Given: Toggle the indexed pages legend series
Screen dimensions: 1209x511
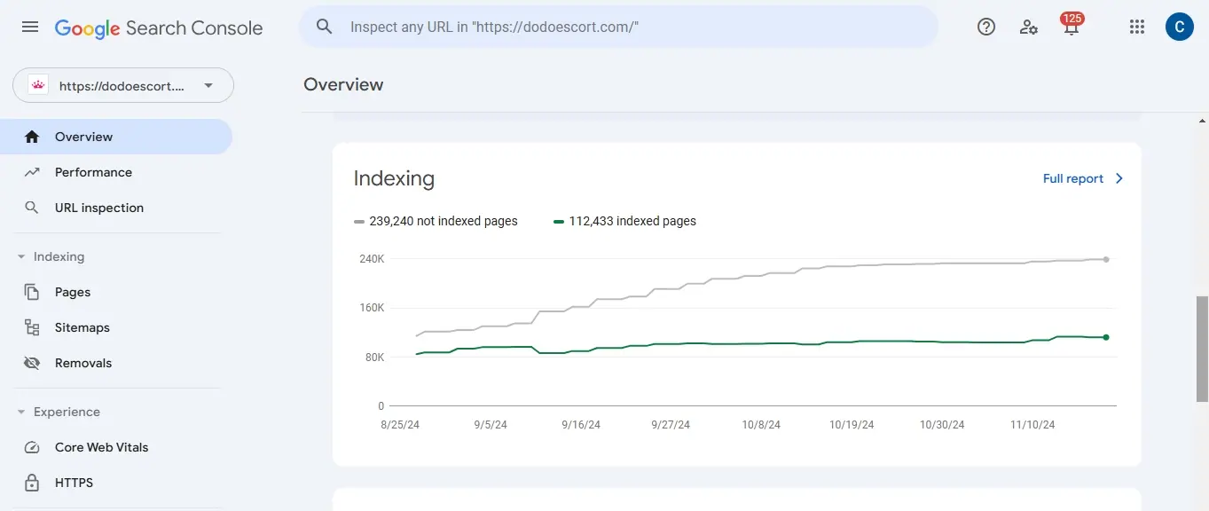Looking at the screenshot, I should point(624,221).
